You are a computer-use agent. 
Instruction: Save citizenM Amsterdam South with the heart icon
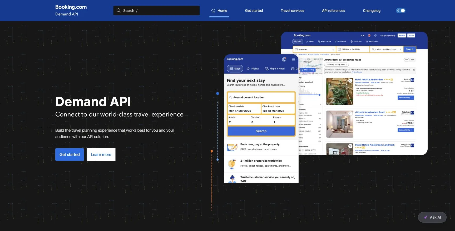pos(350,113)
